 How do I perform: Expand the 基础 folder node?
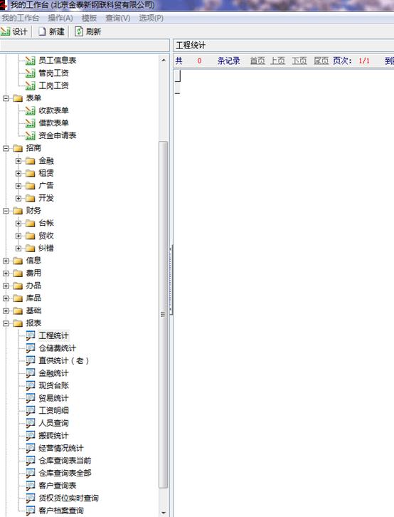coord(6,311)
